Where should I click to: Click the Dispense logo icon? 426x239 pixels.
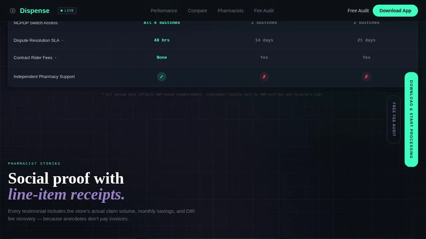[x=13, y=11]
